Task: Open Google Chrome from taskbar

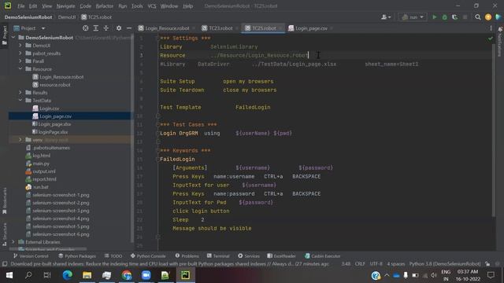Action: click(127, 275)
